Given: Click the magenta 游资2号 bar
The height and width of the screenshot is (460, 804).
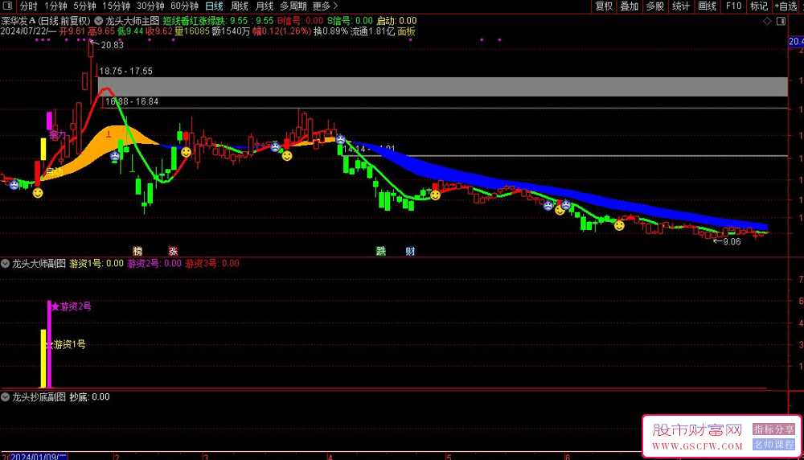Looking at the screenshot, I should point(49,344).
